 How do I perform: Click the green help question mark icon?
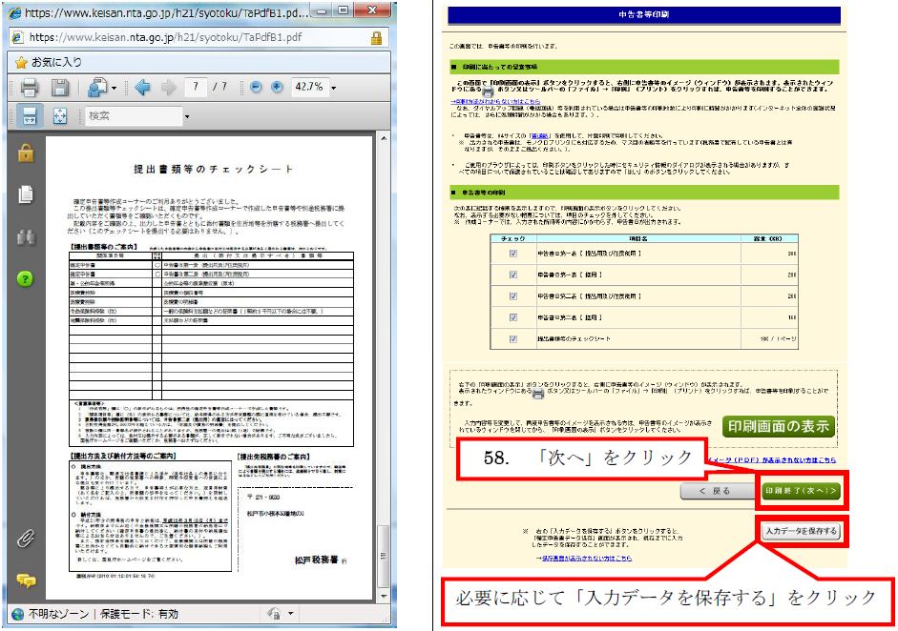coord(26,278)
